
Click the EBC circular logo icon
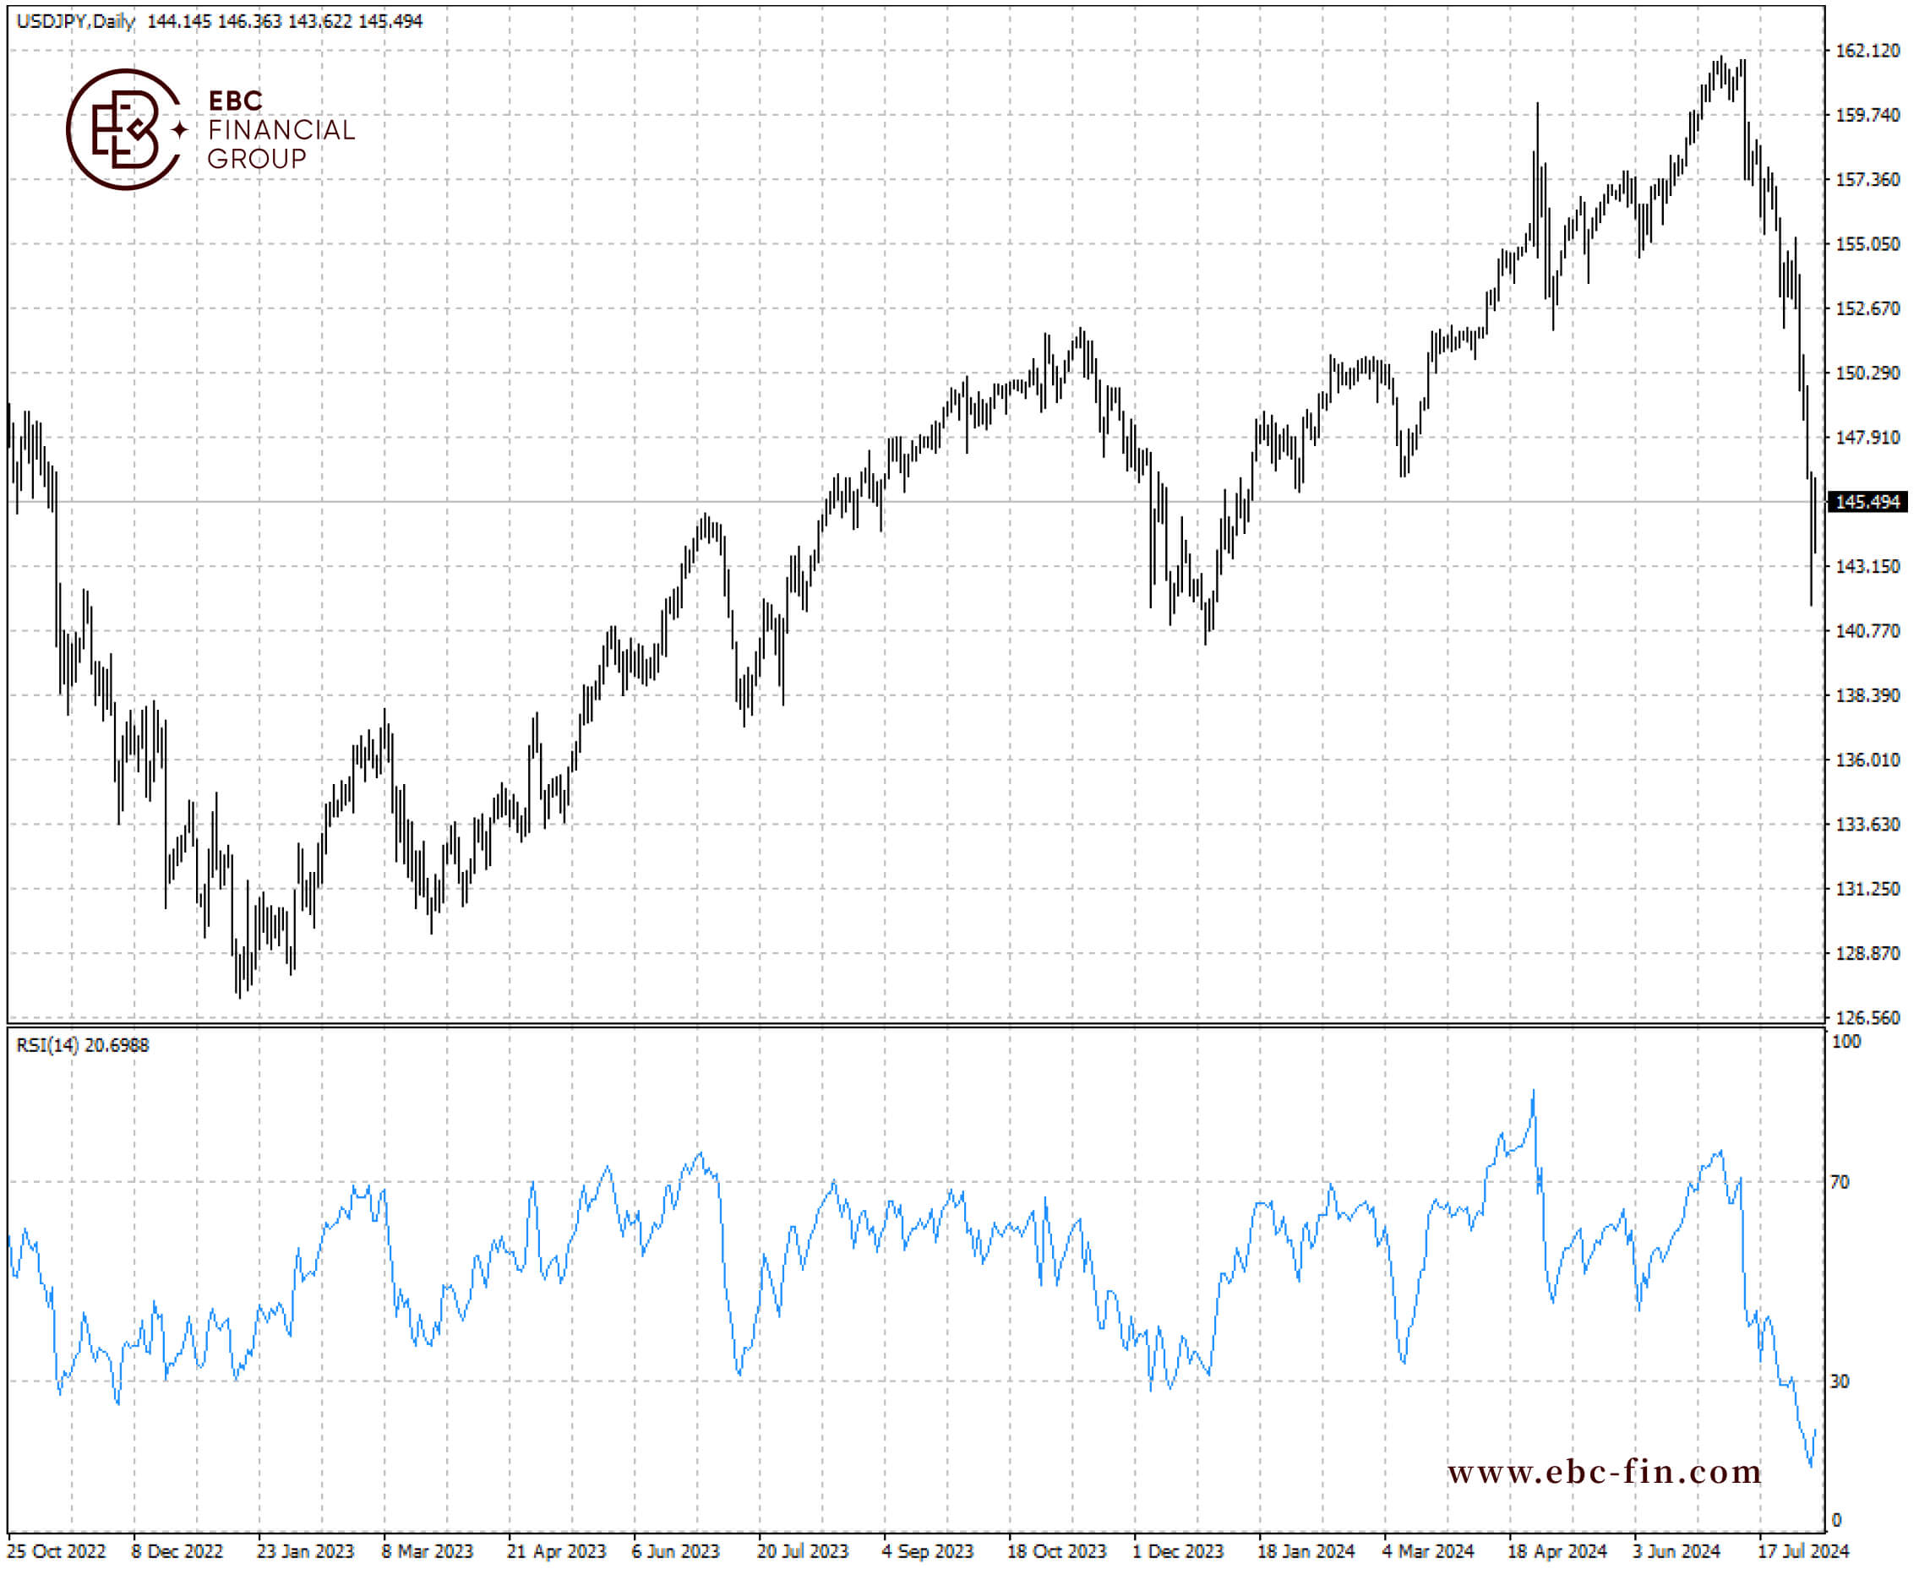point(126,129)
